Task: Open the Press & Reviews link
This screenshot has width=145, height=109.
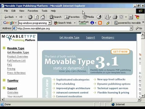Action: coord(16,73)
